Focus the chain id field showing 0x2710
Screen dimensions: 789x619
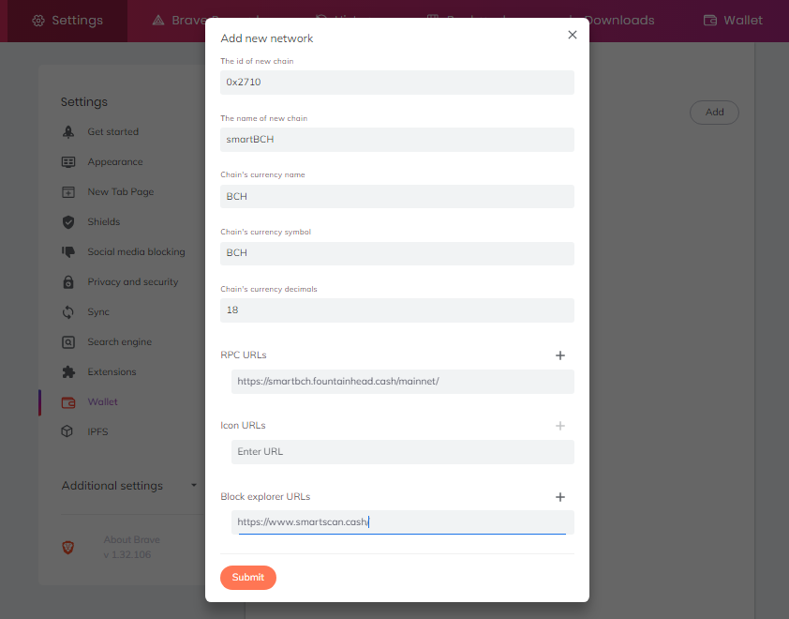click(397, 83)
